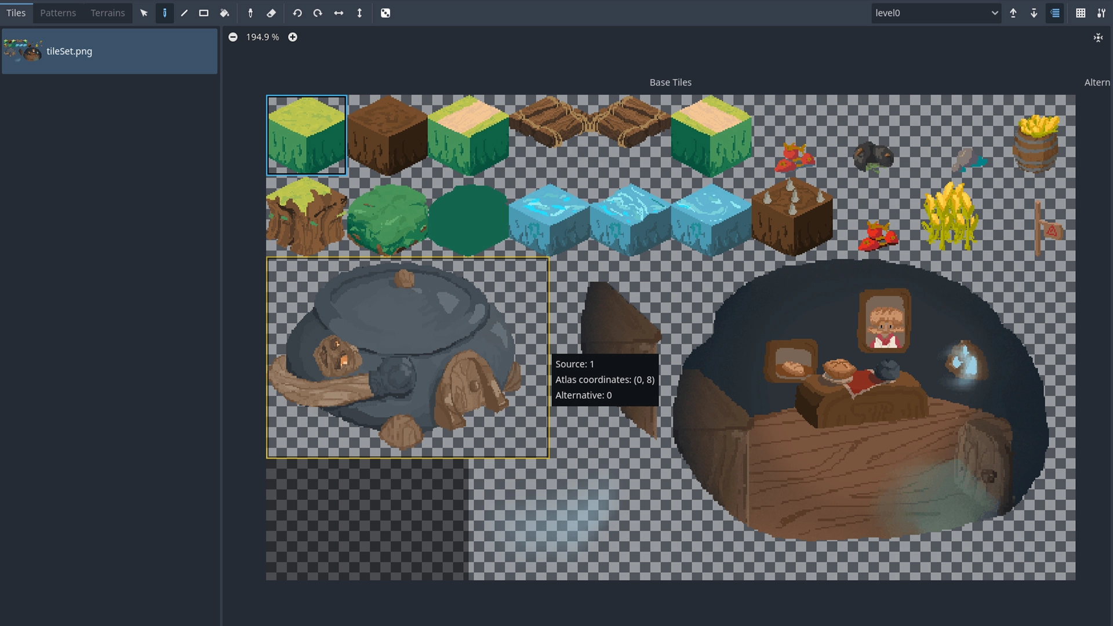Select the Bucket fill tool
1113x626 pixels.
click(x=224, y=13)
